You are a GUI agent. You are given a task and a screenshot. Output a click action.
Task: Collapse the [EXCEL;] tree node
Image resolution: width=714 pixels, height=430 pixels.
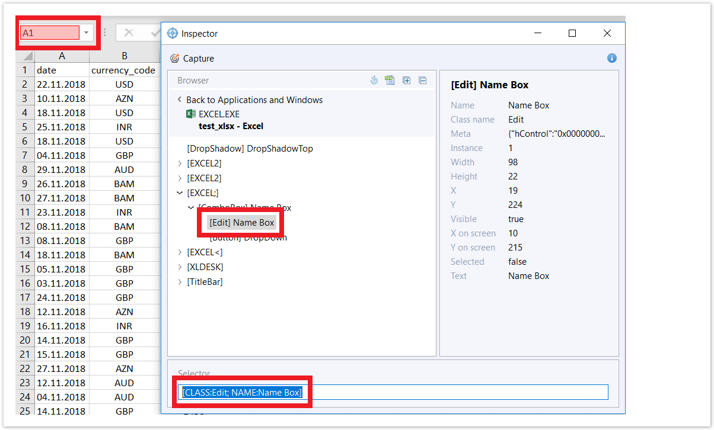point(180,193)
